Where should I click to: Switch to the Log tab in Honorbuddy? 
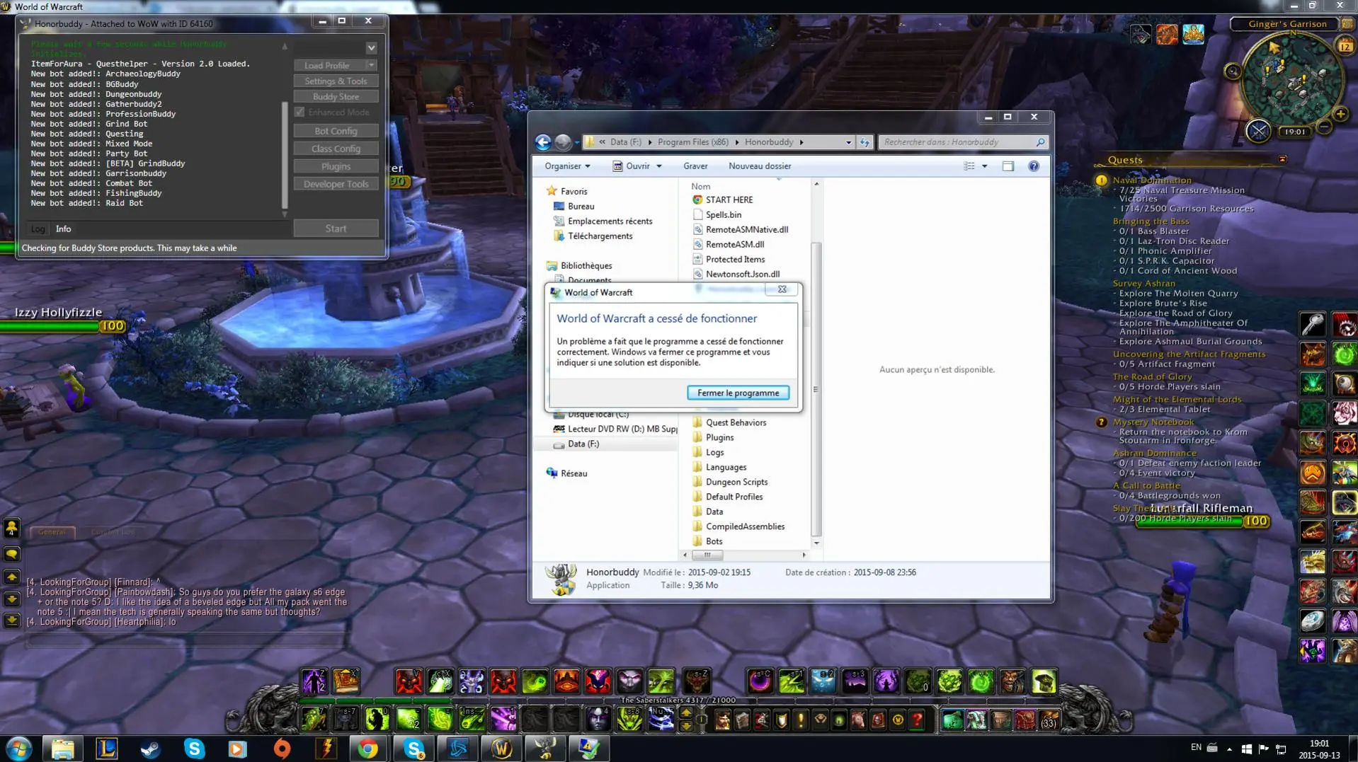click(x=38, y=229)
